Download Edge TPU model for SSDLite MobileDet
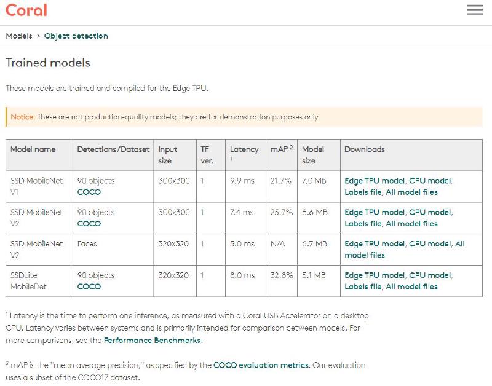The image size is (492, 386). point(375,275)
